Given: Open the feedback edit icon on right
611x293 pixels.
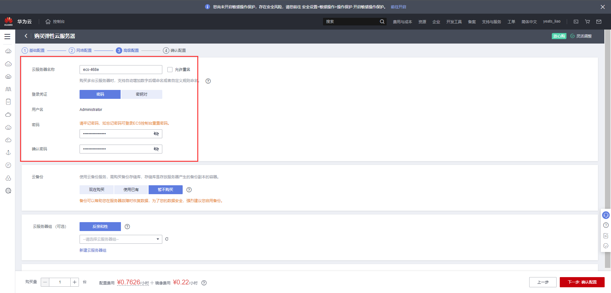Looking at the screenshot, I should (x=606, y=235).
